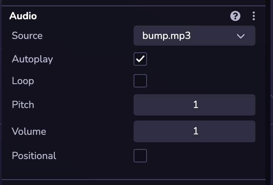Viewport: 273px width, 185px height.
Task: Disable the Autoplay checkbox
Action: 140,59
